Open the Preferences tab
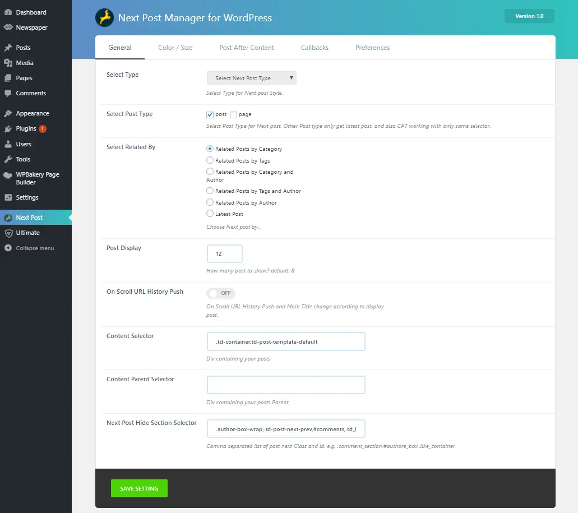 372,48
